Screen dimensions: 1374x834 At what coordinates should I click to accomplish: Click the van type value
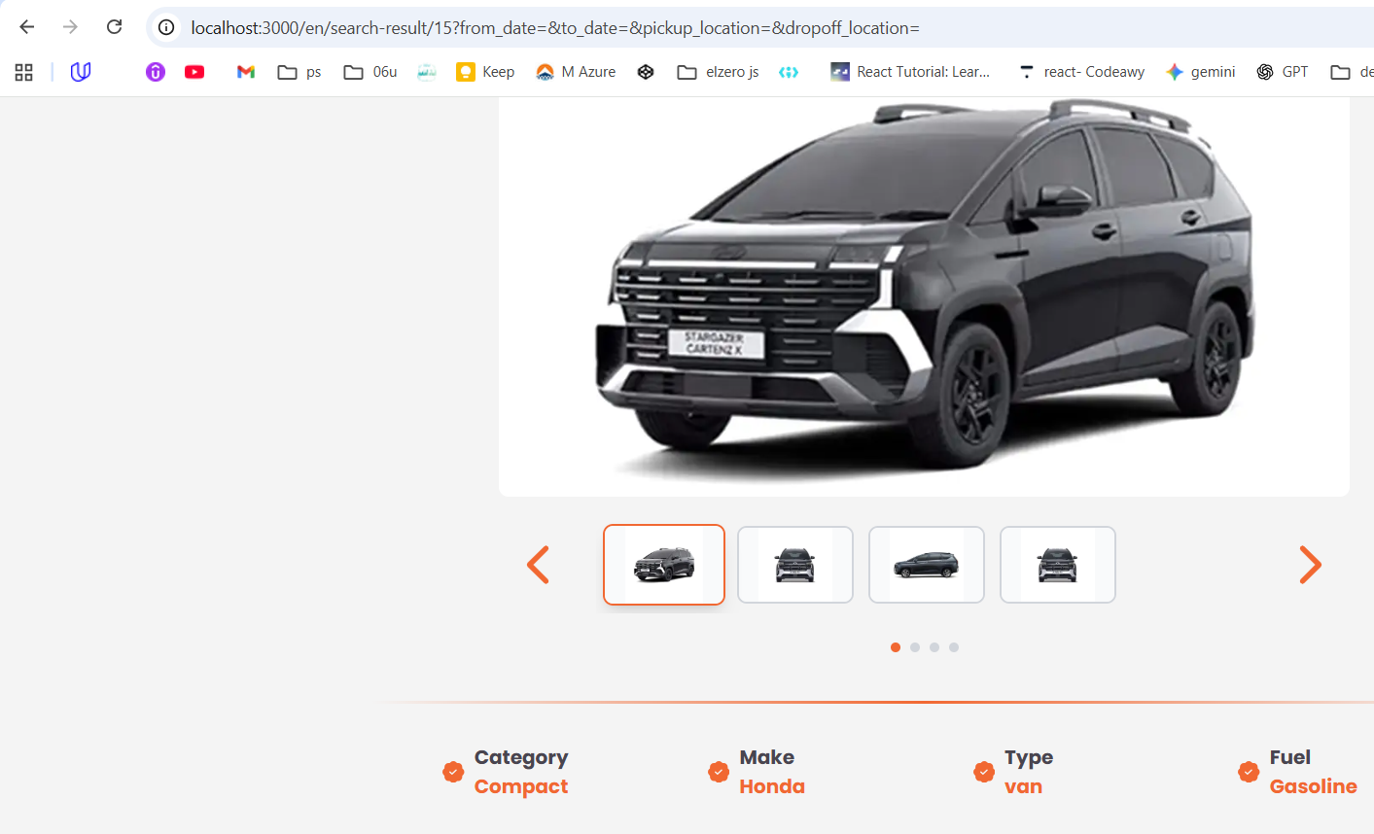[x=1023, y=786]
